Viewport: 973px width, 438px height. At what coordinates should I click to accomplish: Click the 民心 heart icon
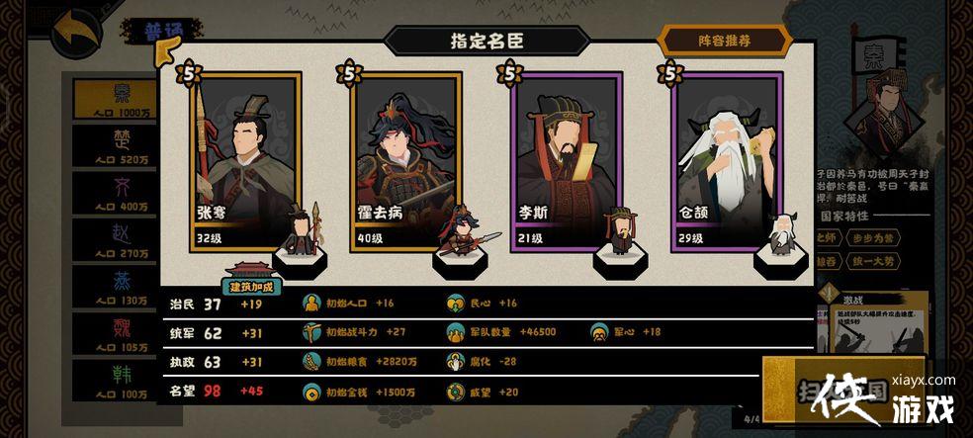pyautogui.click(x=456, y=303)
